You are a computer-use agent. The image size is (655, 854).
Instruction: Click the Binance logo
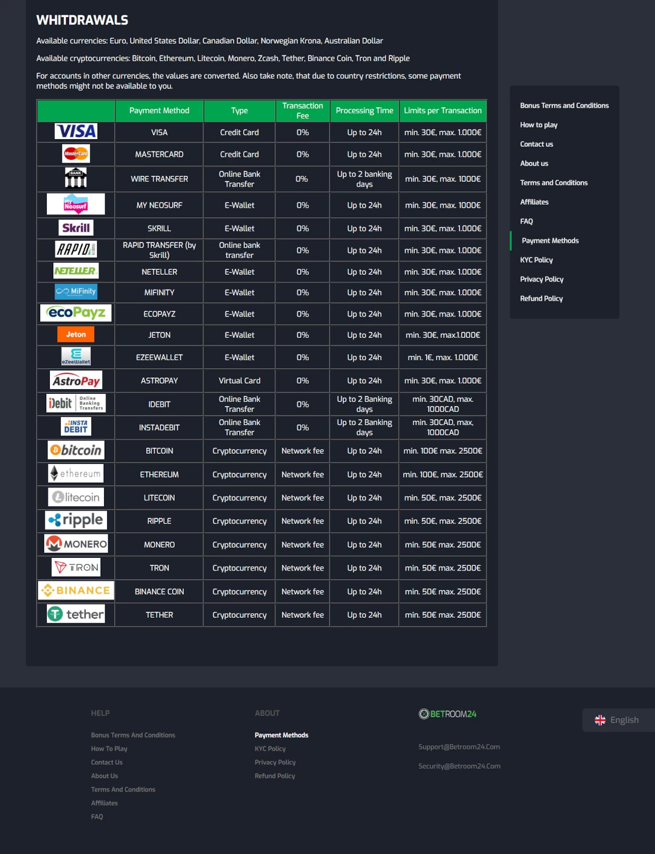76,590
